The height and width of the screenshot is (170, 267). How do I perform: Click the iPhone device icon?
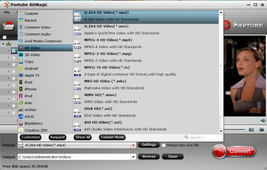click(21, 89)
